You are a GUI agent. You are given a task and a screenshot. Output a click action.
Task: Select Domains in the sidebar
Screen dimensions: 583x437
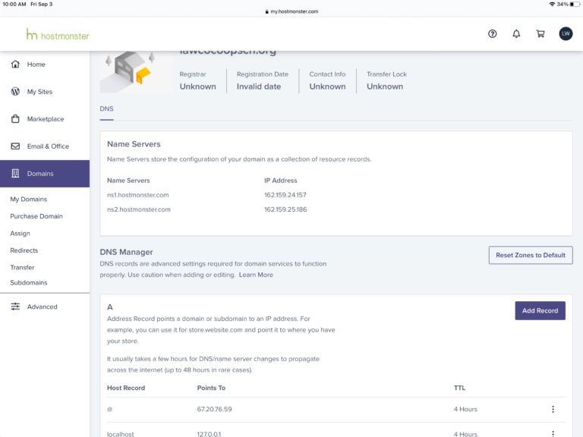pos(45,174)
